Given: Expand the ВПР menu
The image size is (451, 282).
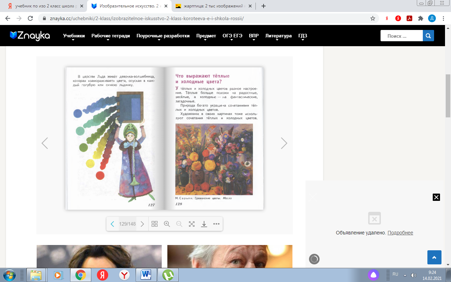Looking at the screenshot, I should tap(254, 36).
